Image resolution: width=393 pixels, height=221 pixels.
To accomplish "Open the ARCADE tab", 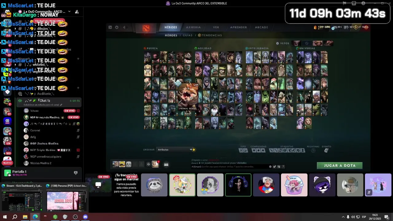I will click(x=262, y=27).
